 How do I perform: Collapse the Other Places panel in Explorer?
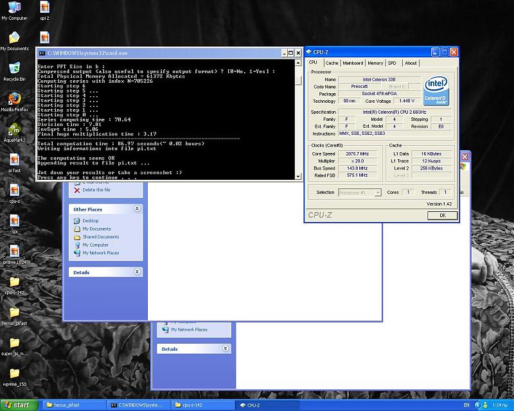137,209
